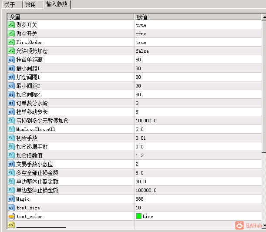
Task: Click the integer icon beside 加仓间隔1
Action: 11,77
